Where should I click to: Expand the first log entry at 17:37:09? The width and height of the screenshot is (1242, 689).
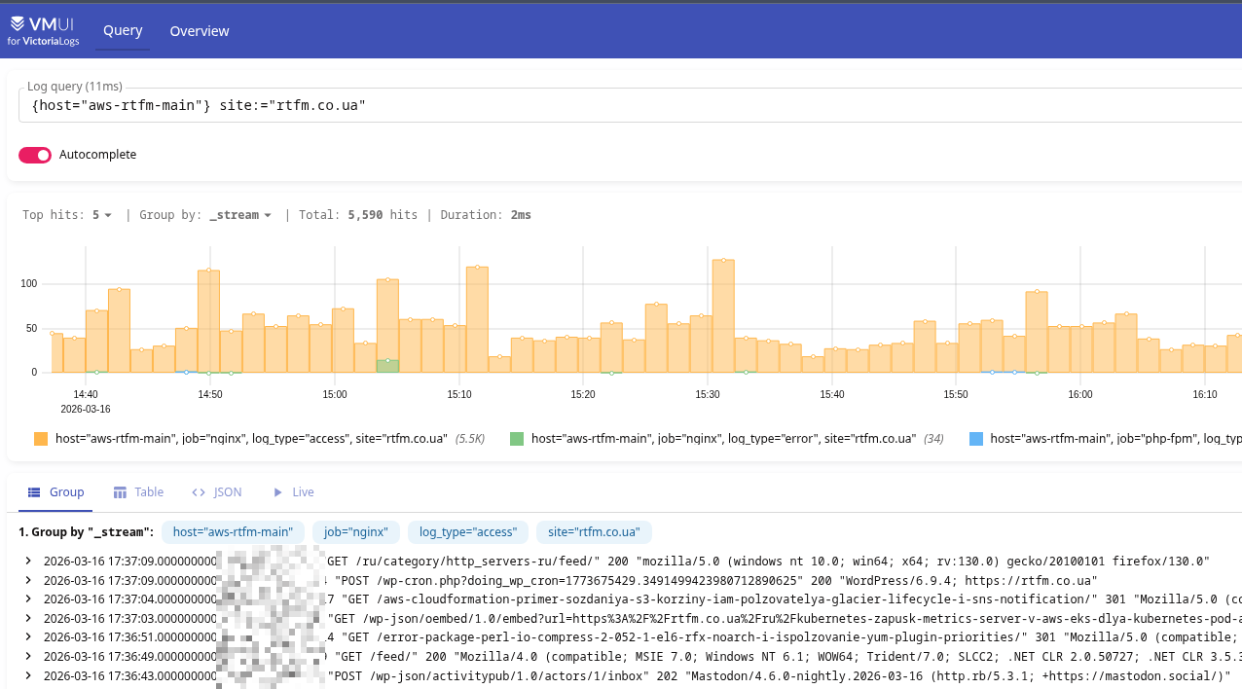point(29,561)
